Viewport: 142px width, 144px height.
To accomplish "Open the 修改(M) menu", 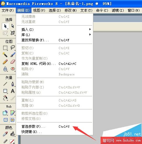I will [x=71, y=10].
